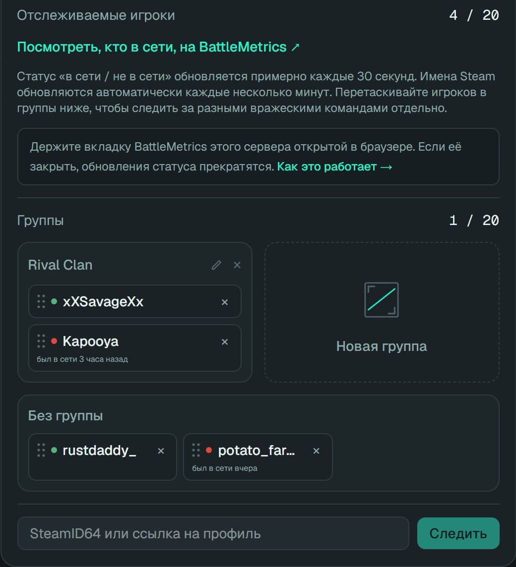Click 'был в сети 3 часа назад' text
The height and width of the screenshot is (567, 516).
point(82,359)
